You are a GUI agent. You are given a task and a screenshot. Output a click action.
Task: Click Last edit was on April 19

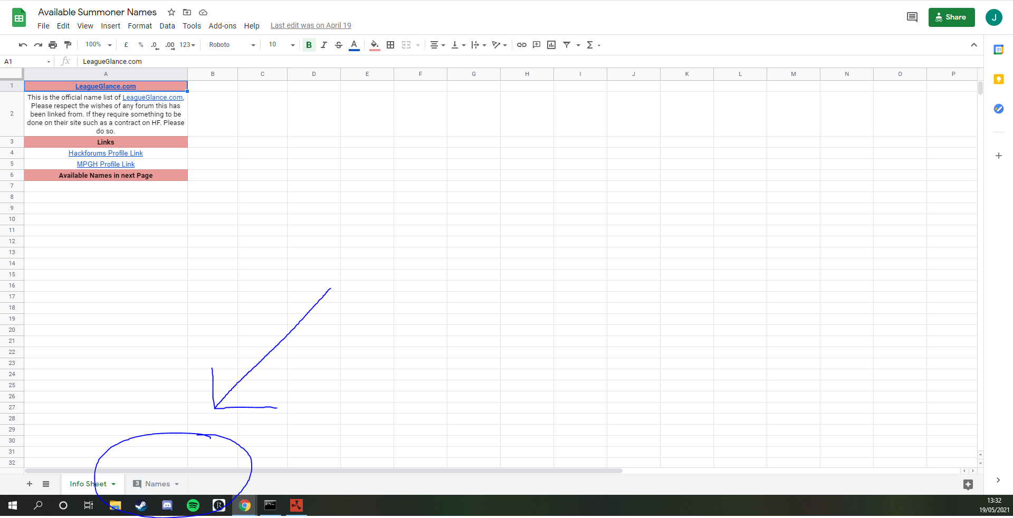[311, 25]
